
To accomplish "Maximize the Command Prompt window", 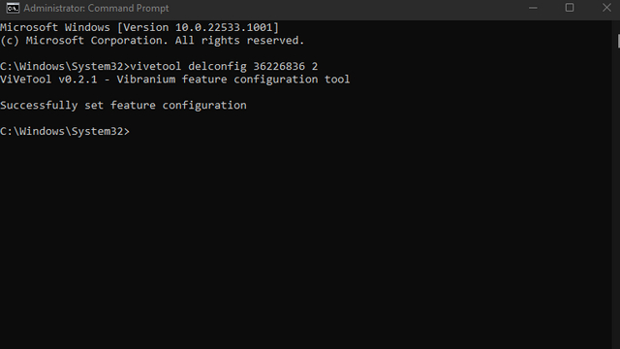I will coord(570,8).
